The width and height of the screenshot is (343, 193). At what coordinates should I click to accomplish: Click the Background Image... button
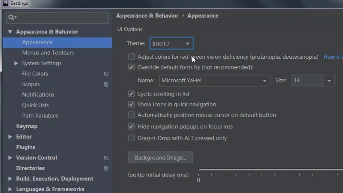(x=160, y=157)
